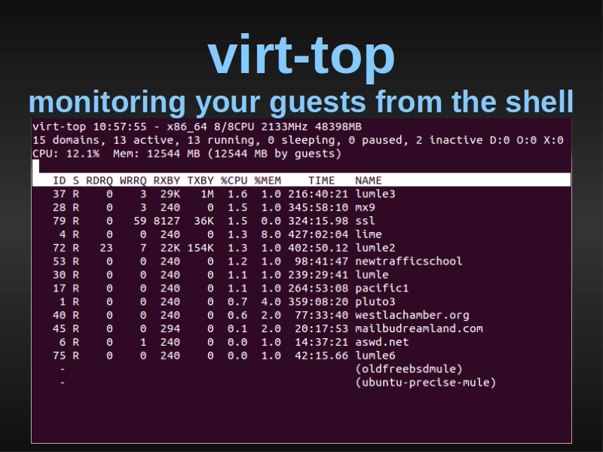The height and width of the screenshot is (452, 603).
Task: Click the ID column header
Action: tap(60, 181)
